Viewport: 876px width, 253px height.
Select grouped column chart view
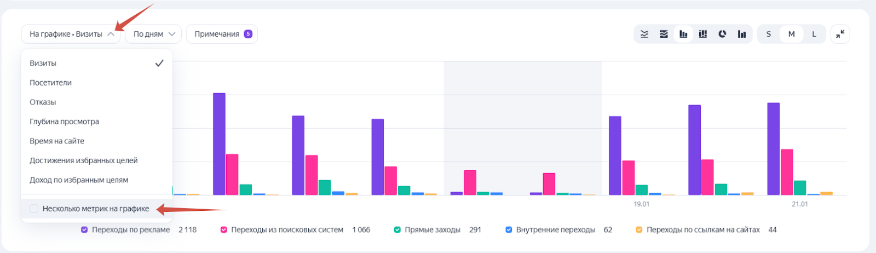coord(683,34)
